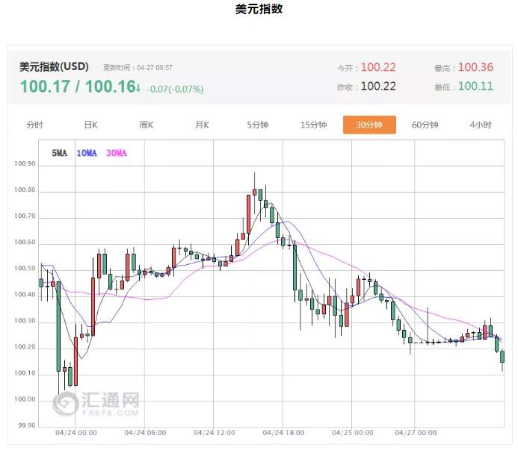Click the highlighted 30分钟 tab
The width and height of the screenshot is (518, 450).
coord(369,125)
